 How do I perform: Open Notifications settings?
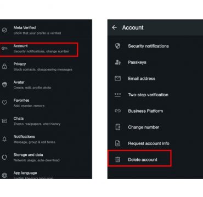[46, 139]
